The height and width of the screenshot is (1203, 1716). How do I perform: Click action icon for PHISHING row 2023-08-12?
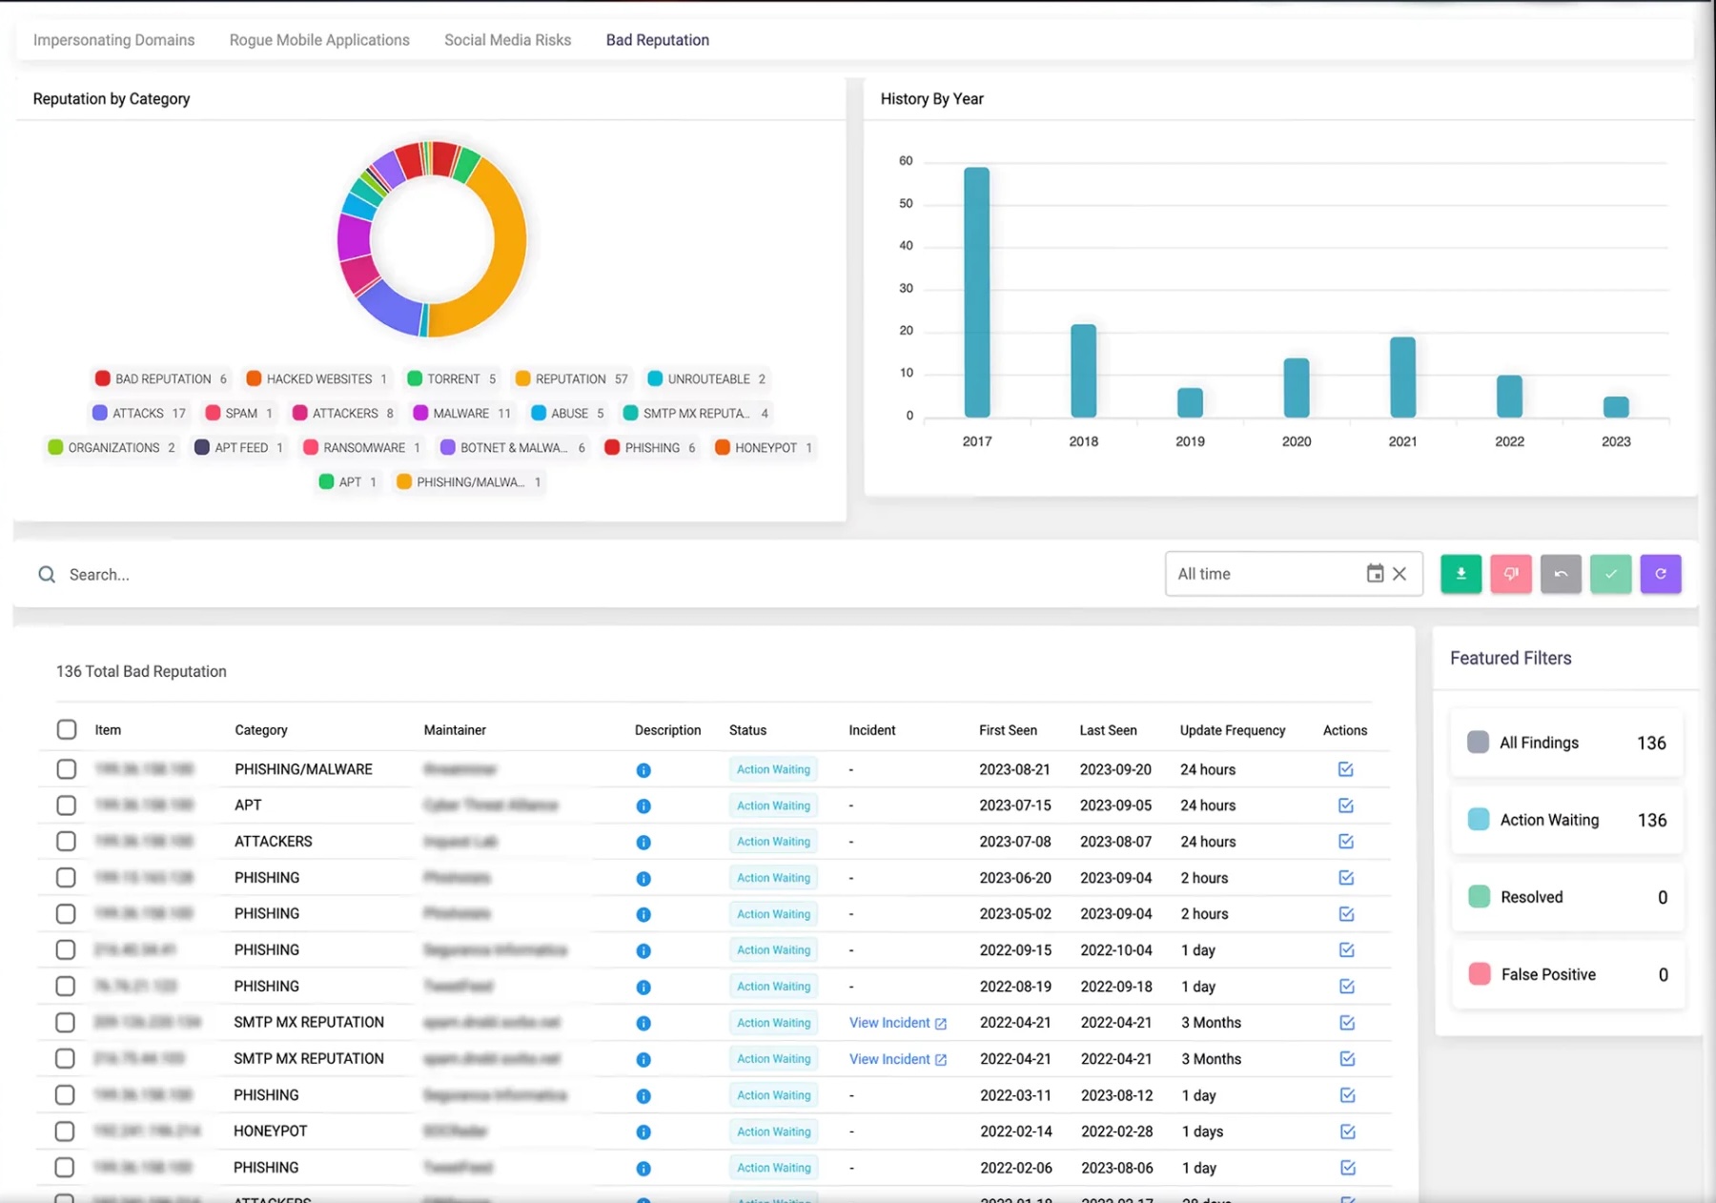click(x=1347, y=1095)
